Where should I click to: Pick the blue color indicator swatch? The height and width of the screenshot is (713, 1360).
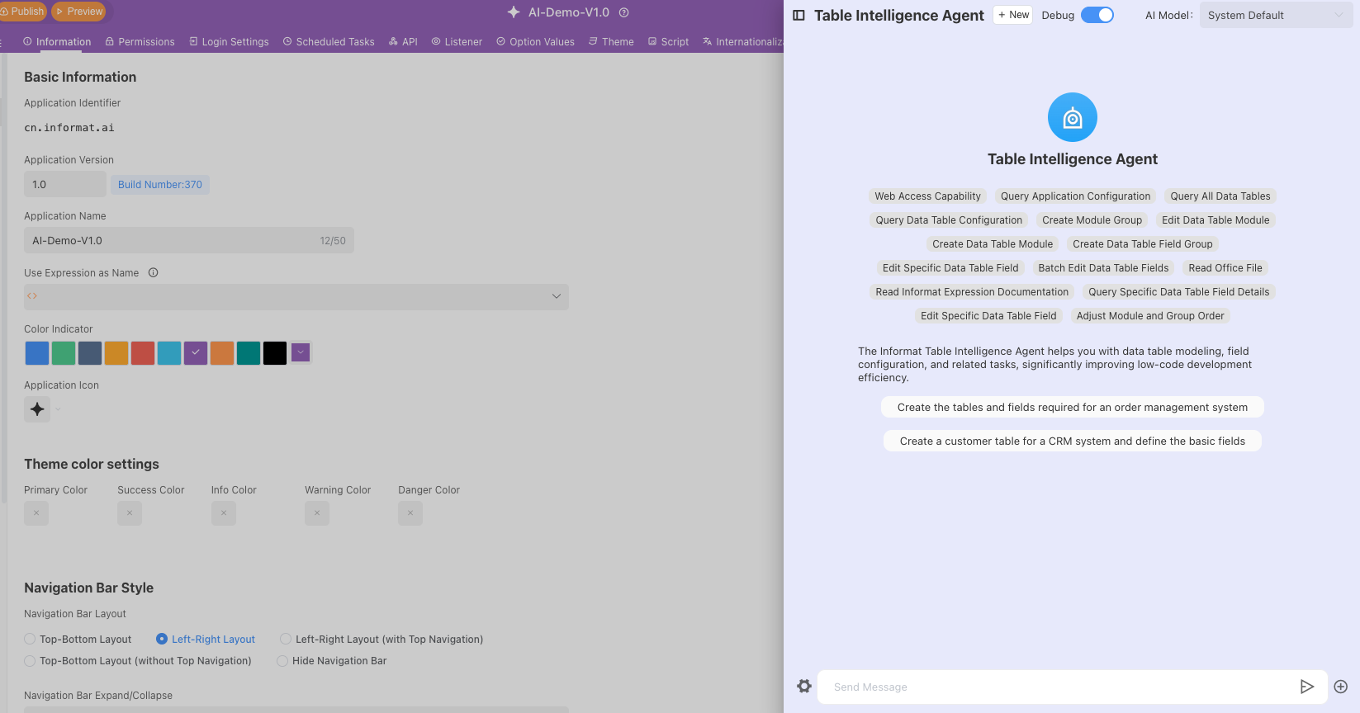click(37, 353)
